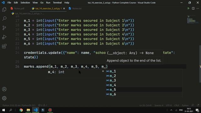This screenshot has width=201, height=113.
Task: Place cursor in line 17 m_1 code
Action: 79,21
